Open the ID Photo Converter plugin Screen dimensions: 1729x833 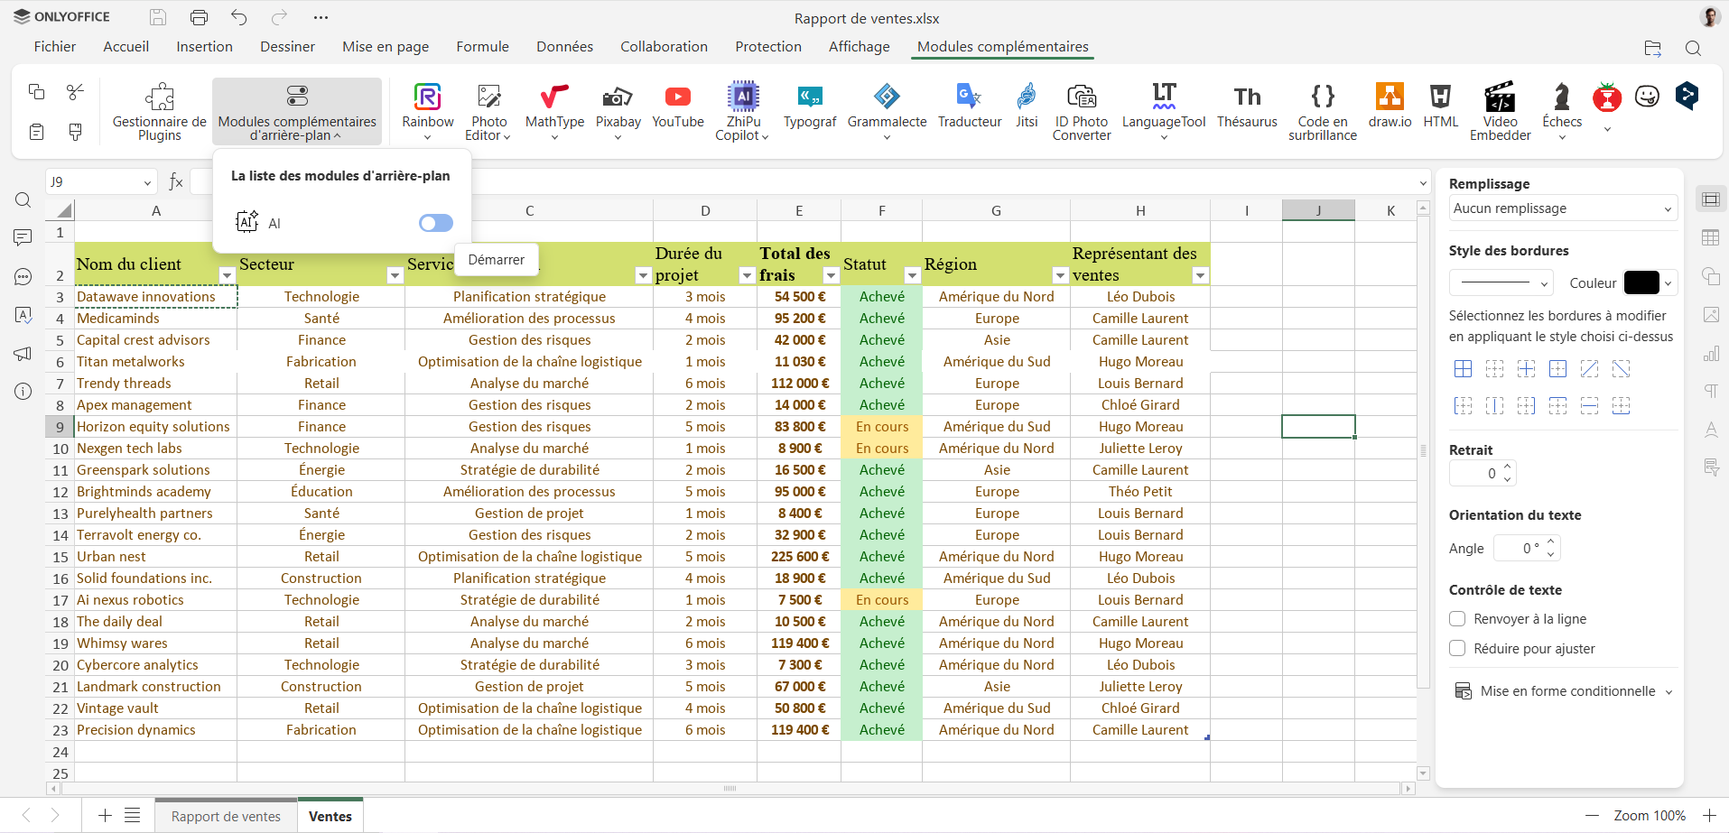(x=1081, y=111)
